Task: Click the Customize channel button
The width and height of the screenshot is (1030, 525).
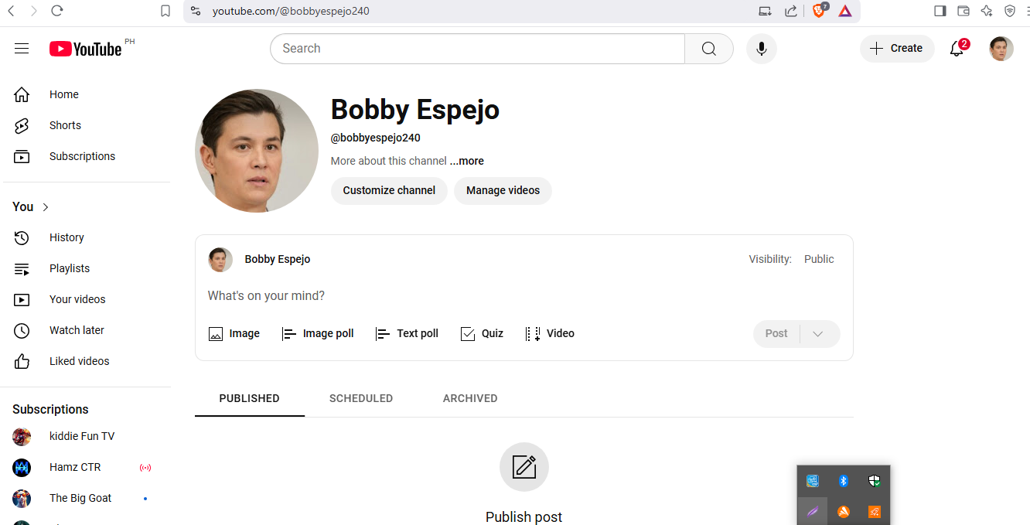Action: [389, 191]
